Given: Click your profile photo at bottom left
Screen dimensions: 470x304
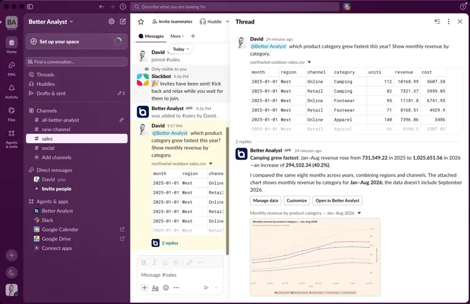Looking at the screenshot, I should 11,290.
